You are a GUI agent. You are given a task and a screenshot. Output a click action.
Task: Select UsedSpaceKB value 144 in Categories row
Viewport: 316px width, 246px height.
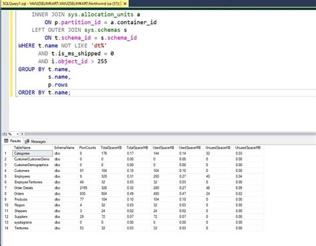(x=164, y=153)
